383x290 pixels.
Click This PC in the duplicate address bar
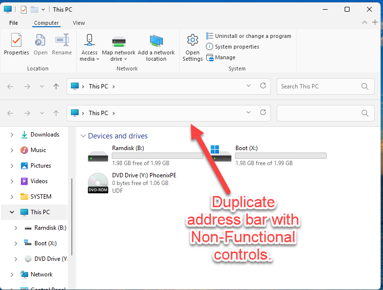click(98, 113)
